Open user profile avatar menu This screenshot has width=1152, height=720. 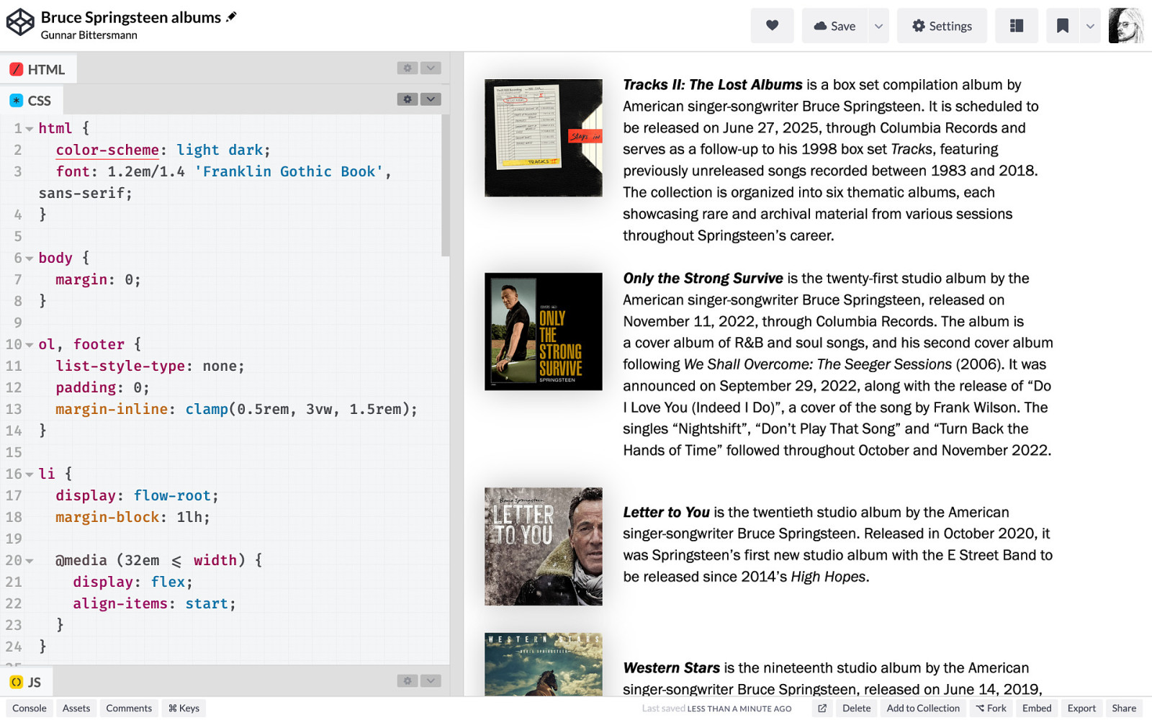(1126, 26)
